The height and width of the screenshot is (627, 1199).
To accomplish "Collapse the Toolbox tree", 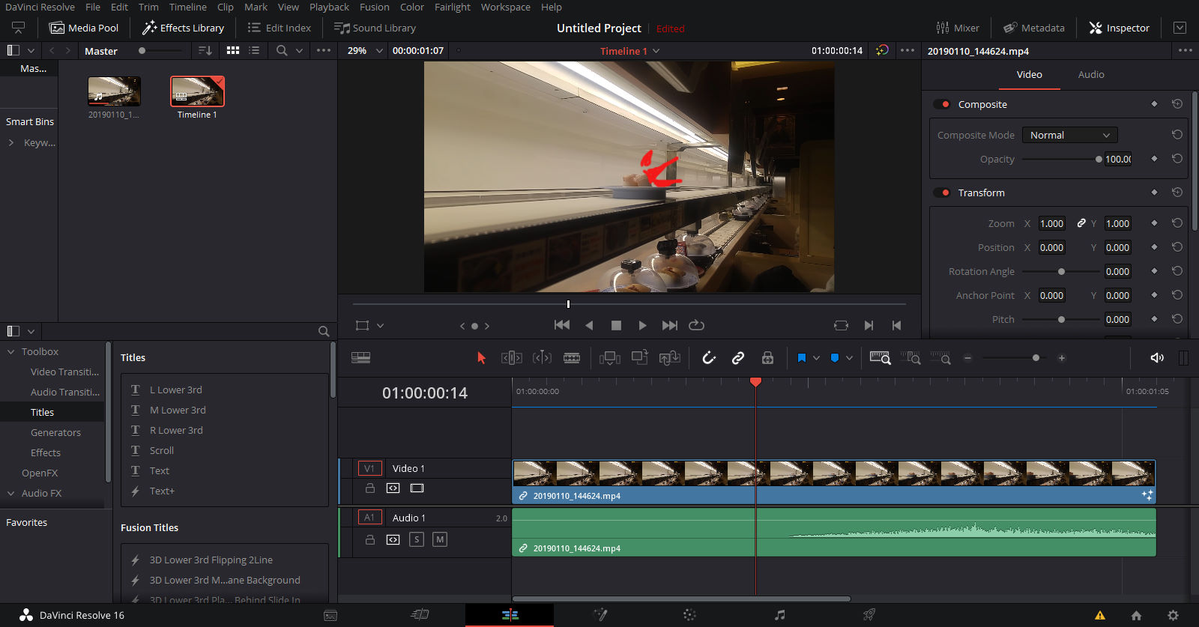I will click(11, 351).
